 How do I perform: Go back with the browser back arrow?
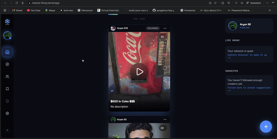[5, 3]
